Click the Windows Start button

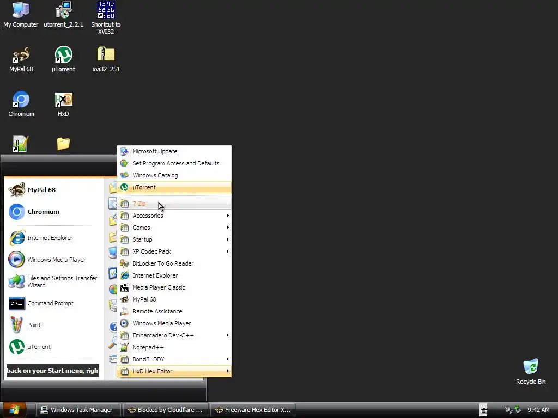point(14,410)
